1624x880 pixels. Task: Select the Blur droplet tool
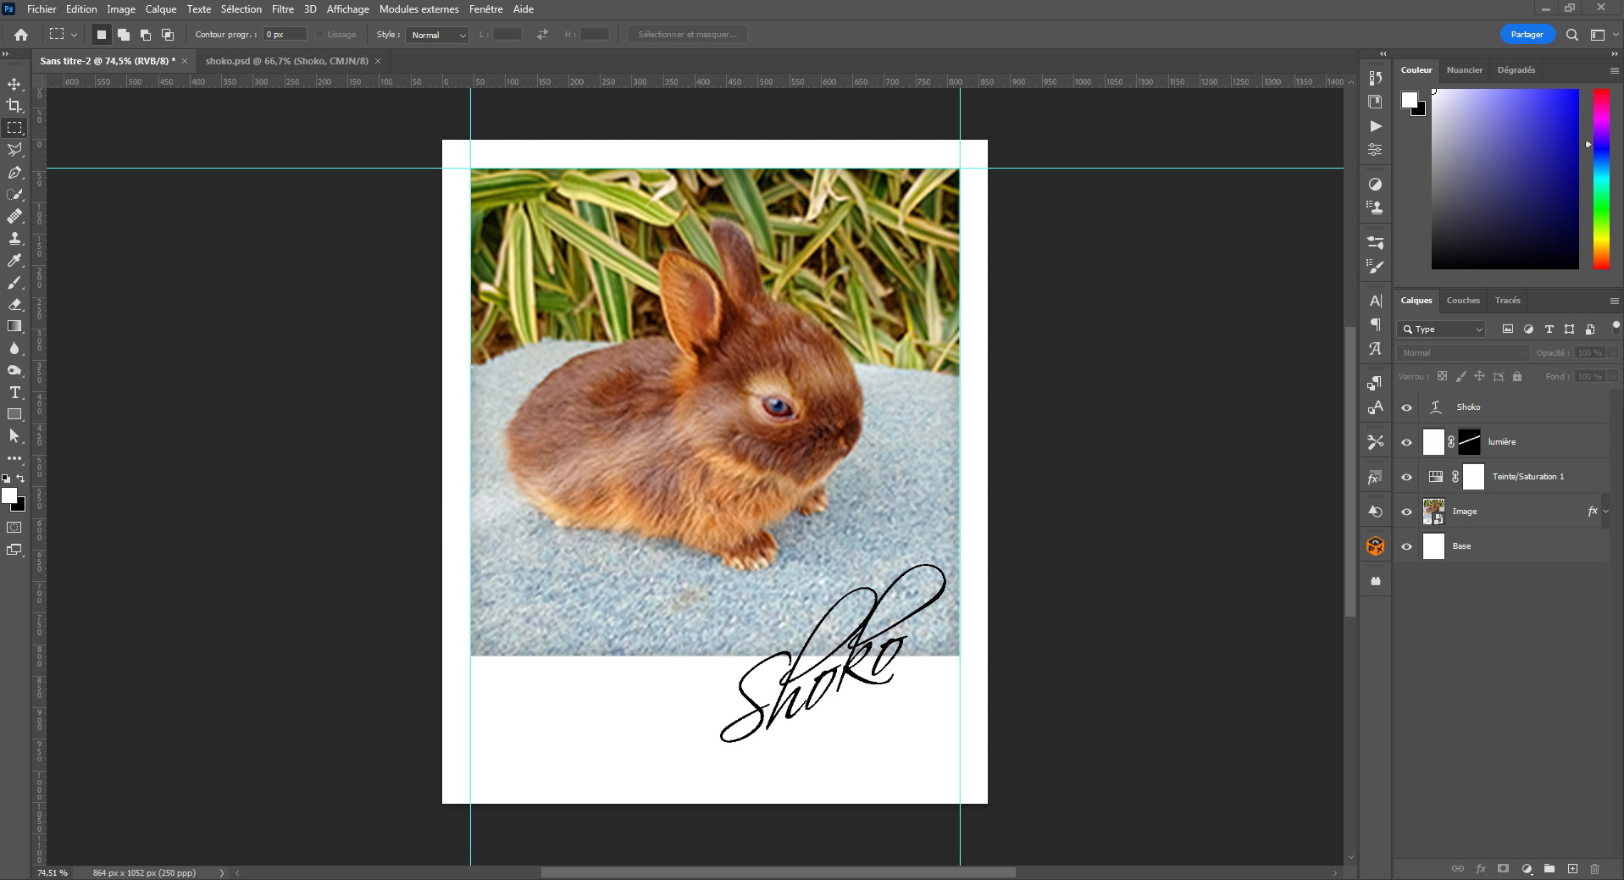click(14, 348)
